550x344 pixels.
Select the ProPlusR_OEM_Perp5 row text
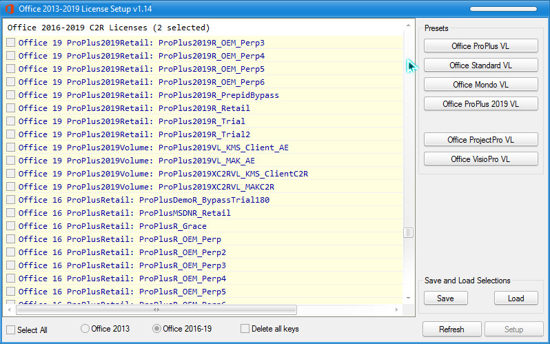[123, 292]
